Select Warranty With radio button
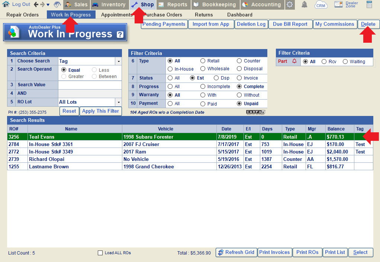Screen dimensions: 380x262 tap(203, 95)
